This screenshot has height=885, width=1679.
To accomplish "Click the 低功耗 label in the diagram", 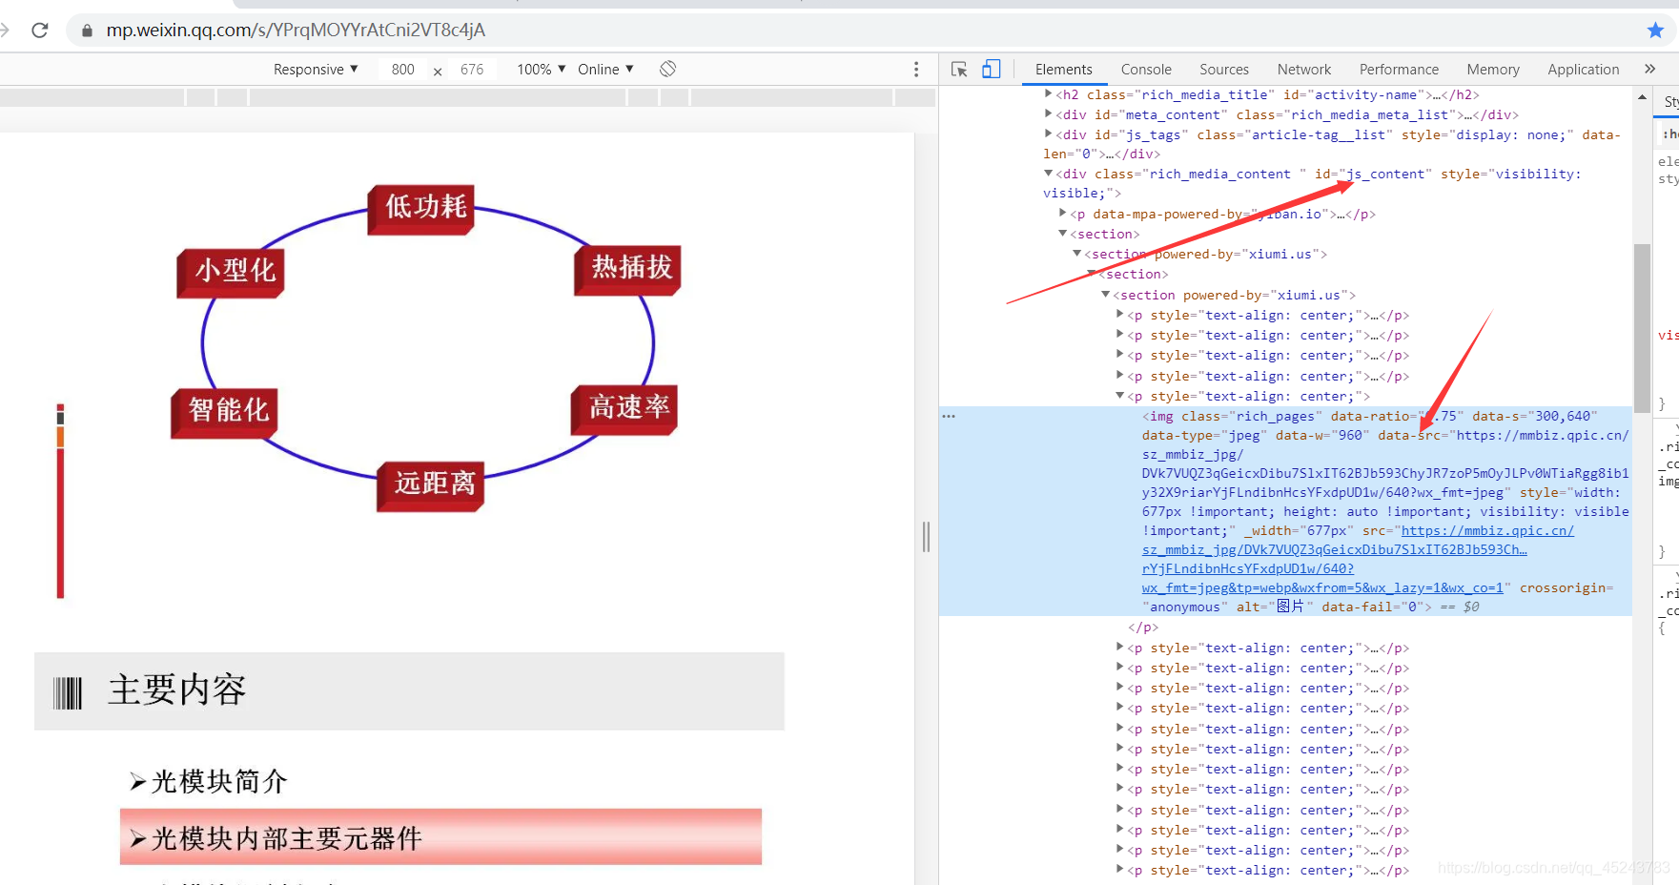I will [x=425, y=207].
